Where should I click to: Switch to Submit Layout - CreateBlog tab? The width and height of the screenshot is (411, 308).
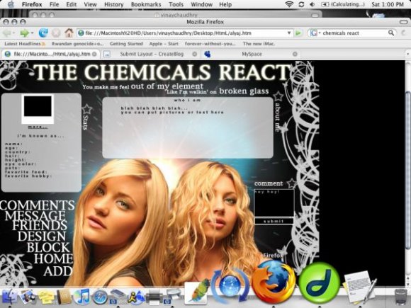pos(152,55)
